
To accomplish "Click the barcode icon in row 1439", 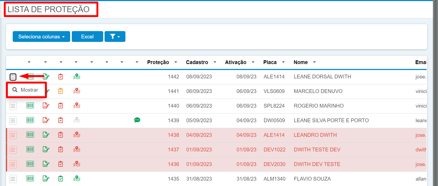I will pyautogui.click(x=30, y=120).
